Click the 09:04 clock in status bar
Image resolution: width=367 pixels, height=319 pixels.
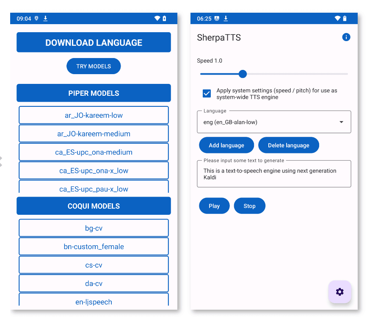pyautogui.click(x=24, y=19)
